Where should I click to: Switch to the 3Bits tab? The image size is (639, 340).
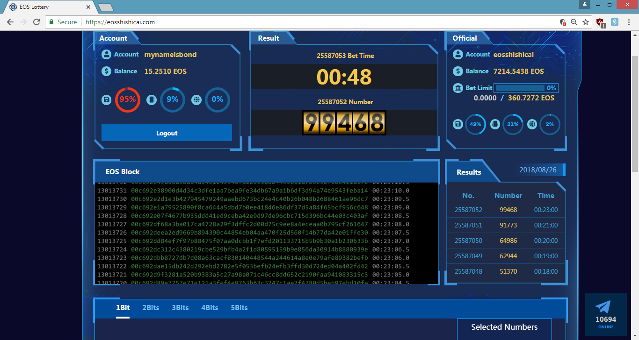180,308
